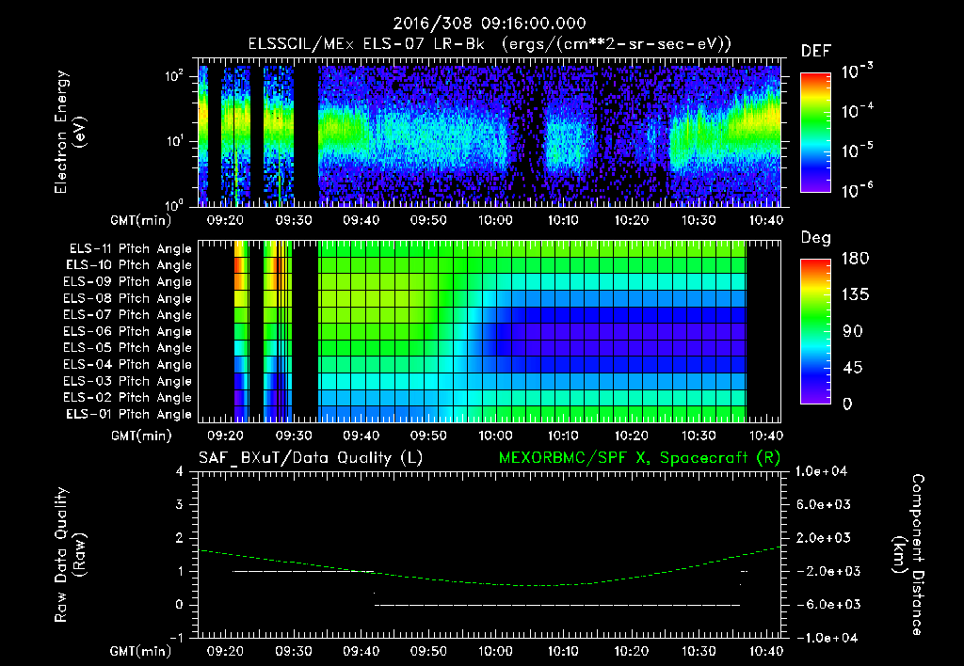Click 'GMT(min)' label under bottom panel
The height and width of the screenshot is (666, 964).
141,651
